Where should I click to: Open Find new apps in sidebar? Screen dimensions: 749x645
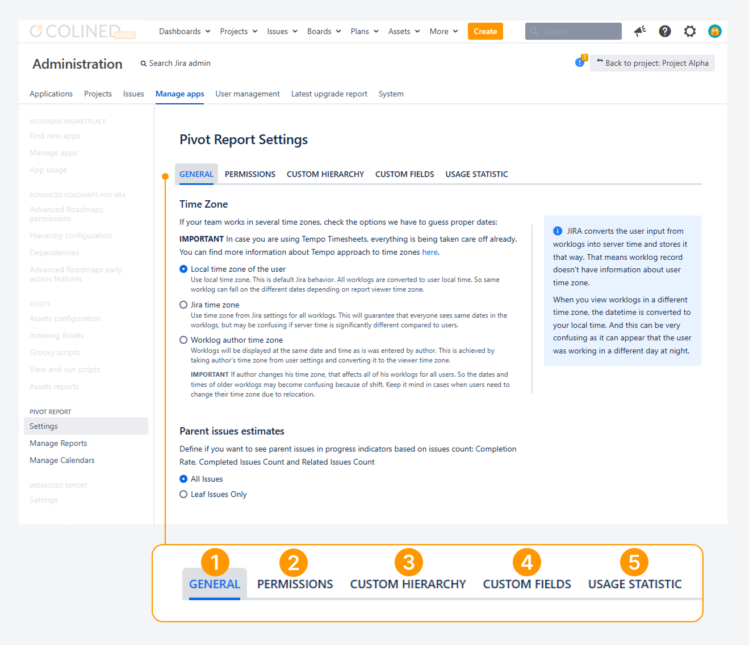point(55,136)
